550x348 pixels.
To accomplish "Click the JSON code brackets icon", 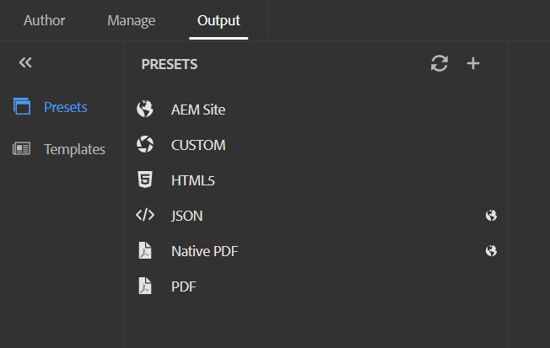I will pyautogui.click(x=145, y=215).
